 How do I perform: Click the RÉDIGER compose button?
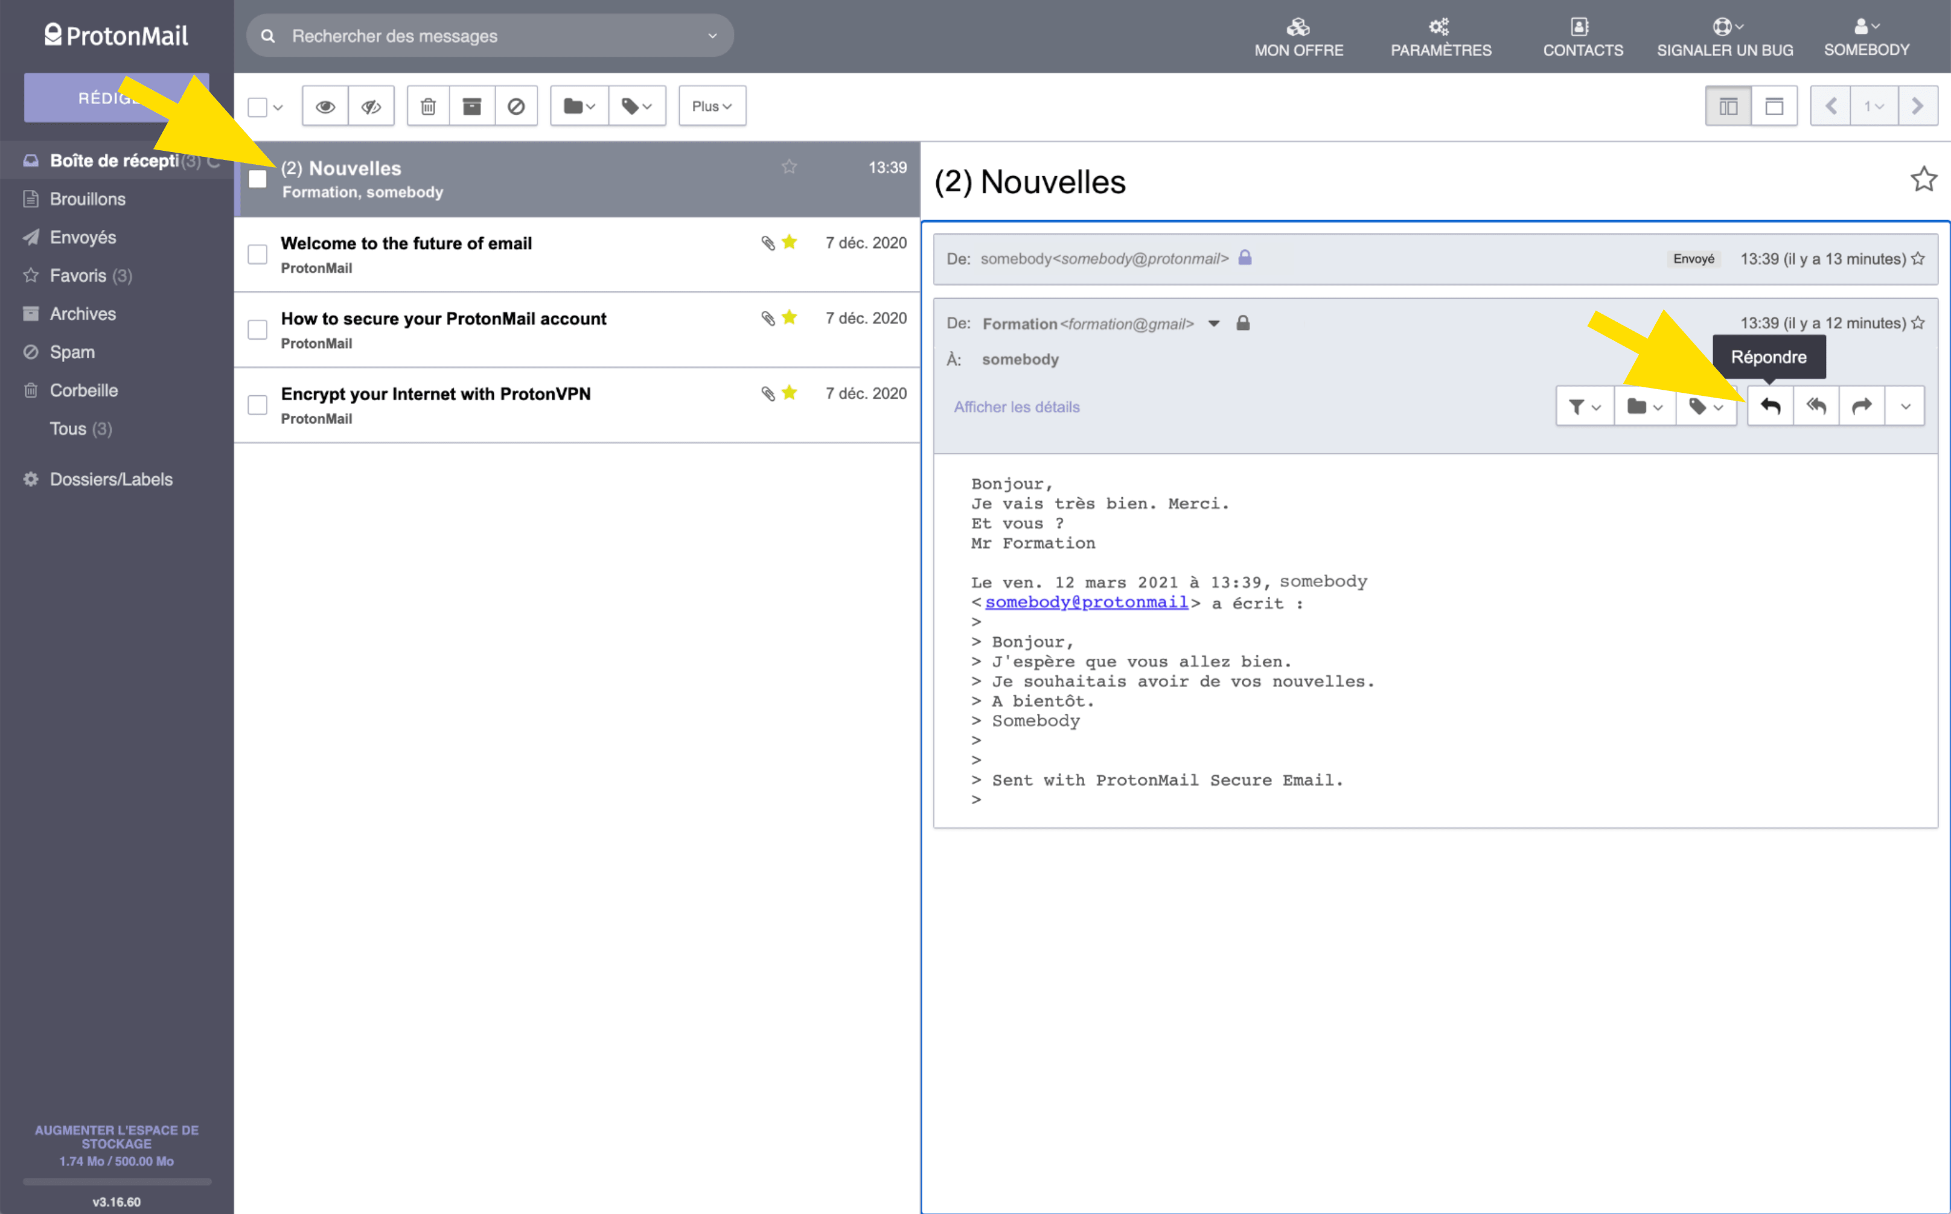click(117, 98)
